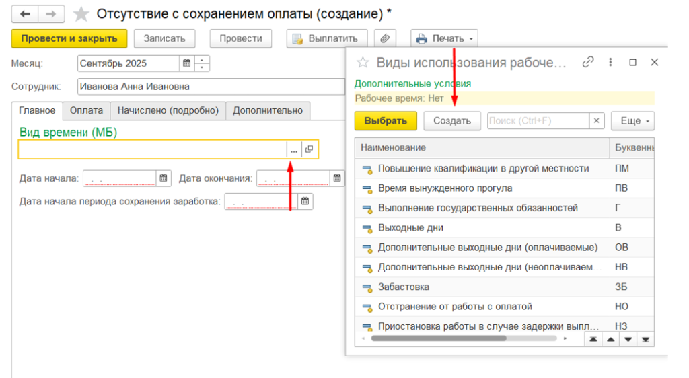Click the paperclip attachments icon
Image resolution: width=689 pixels, height=378 pixels.
[x=385, y=38]
